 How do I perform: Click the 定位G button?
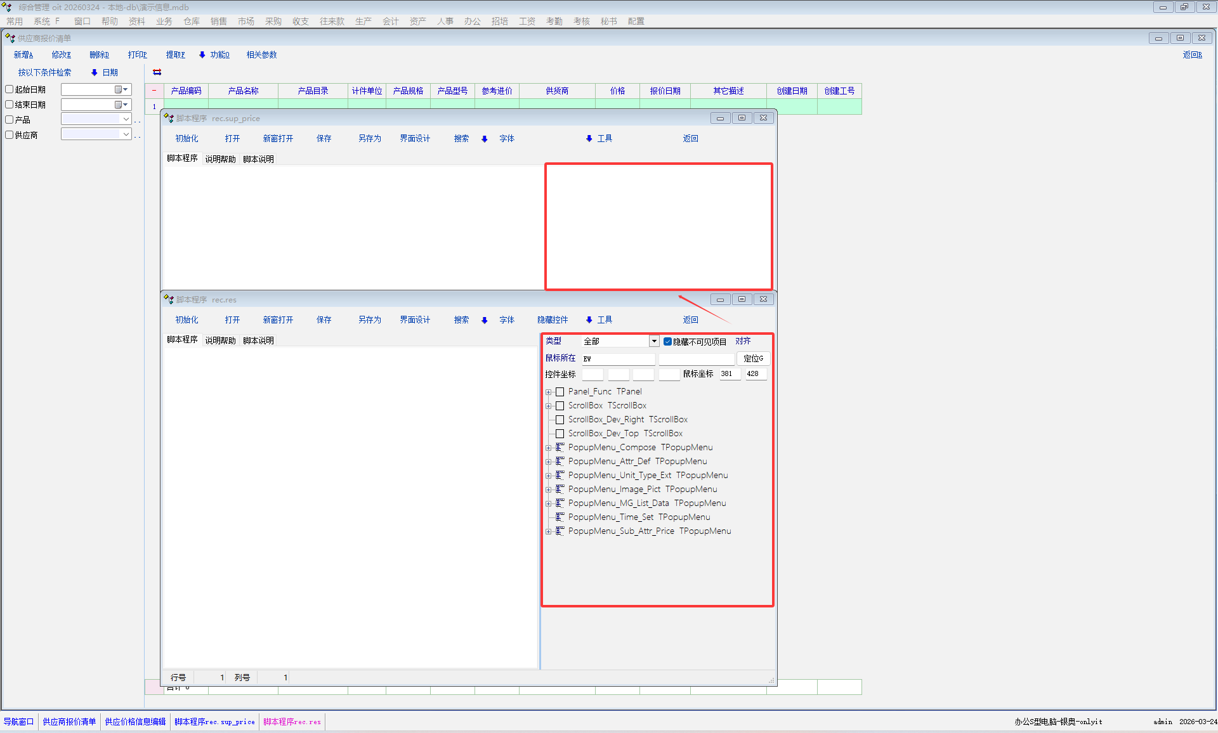753,358
